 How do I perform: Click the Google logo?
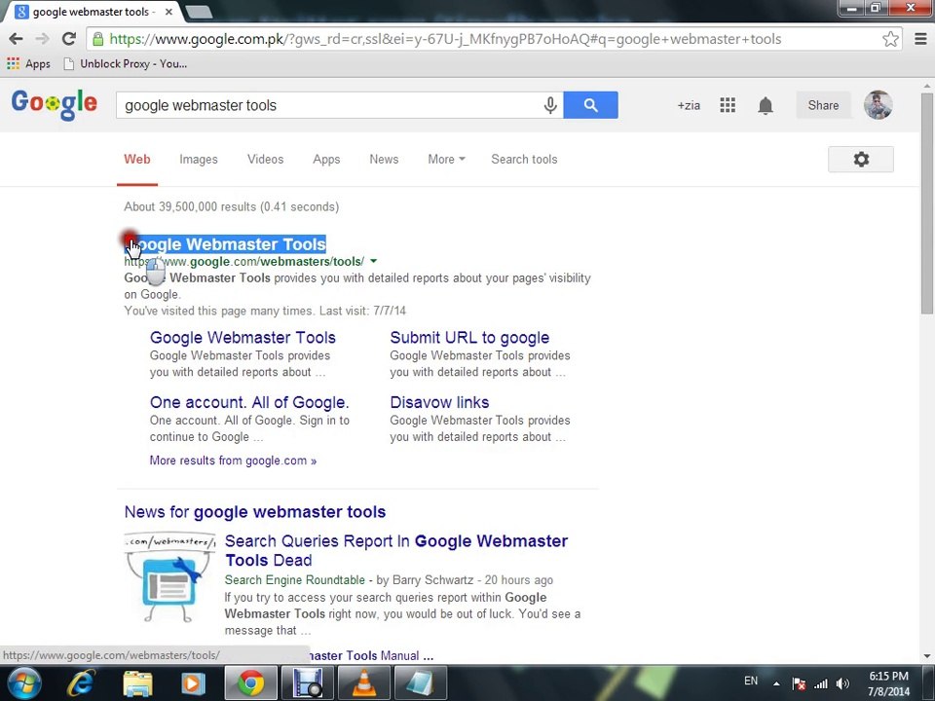(55, 105)
